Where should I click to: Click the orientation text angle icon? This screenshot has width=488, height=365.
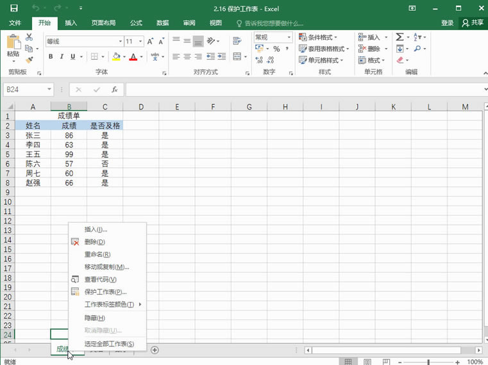(x=211, y=40)
